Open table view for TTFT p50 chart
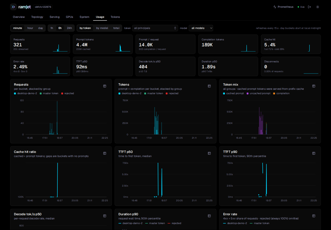The width and height of the screenshot is (331, 230). coord(209,153)
